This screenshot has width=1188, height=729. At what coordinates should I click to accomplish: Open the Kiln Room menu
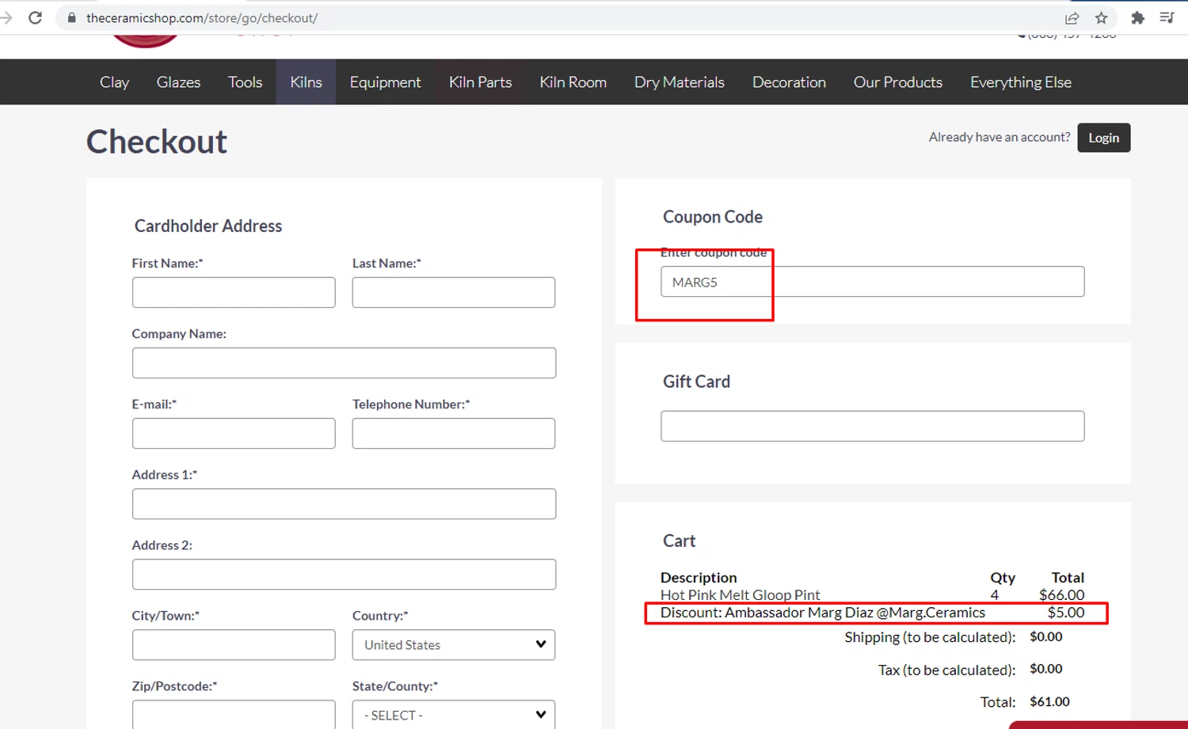point(573,82)
